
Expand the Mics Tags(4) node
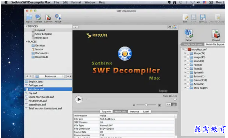(185, 88)
